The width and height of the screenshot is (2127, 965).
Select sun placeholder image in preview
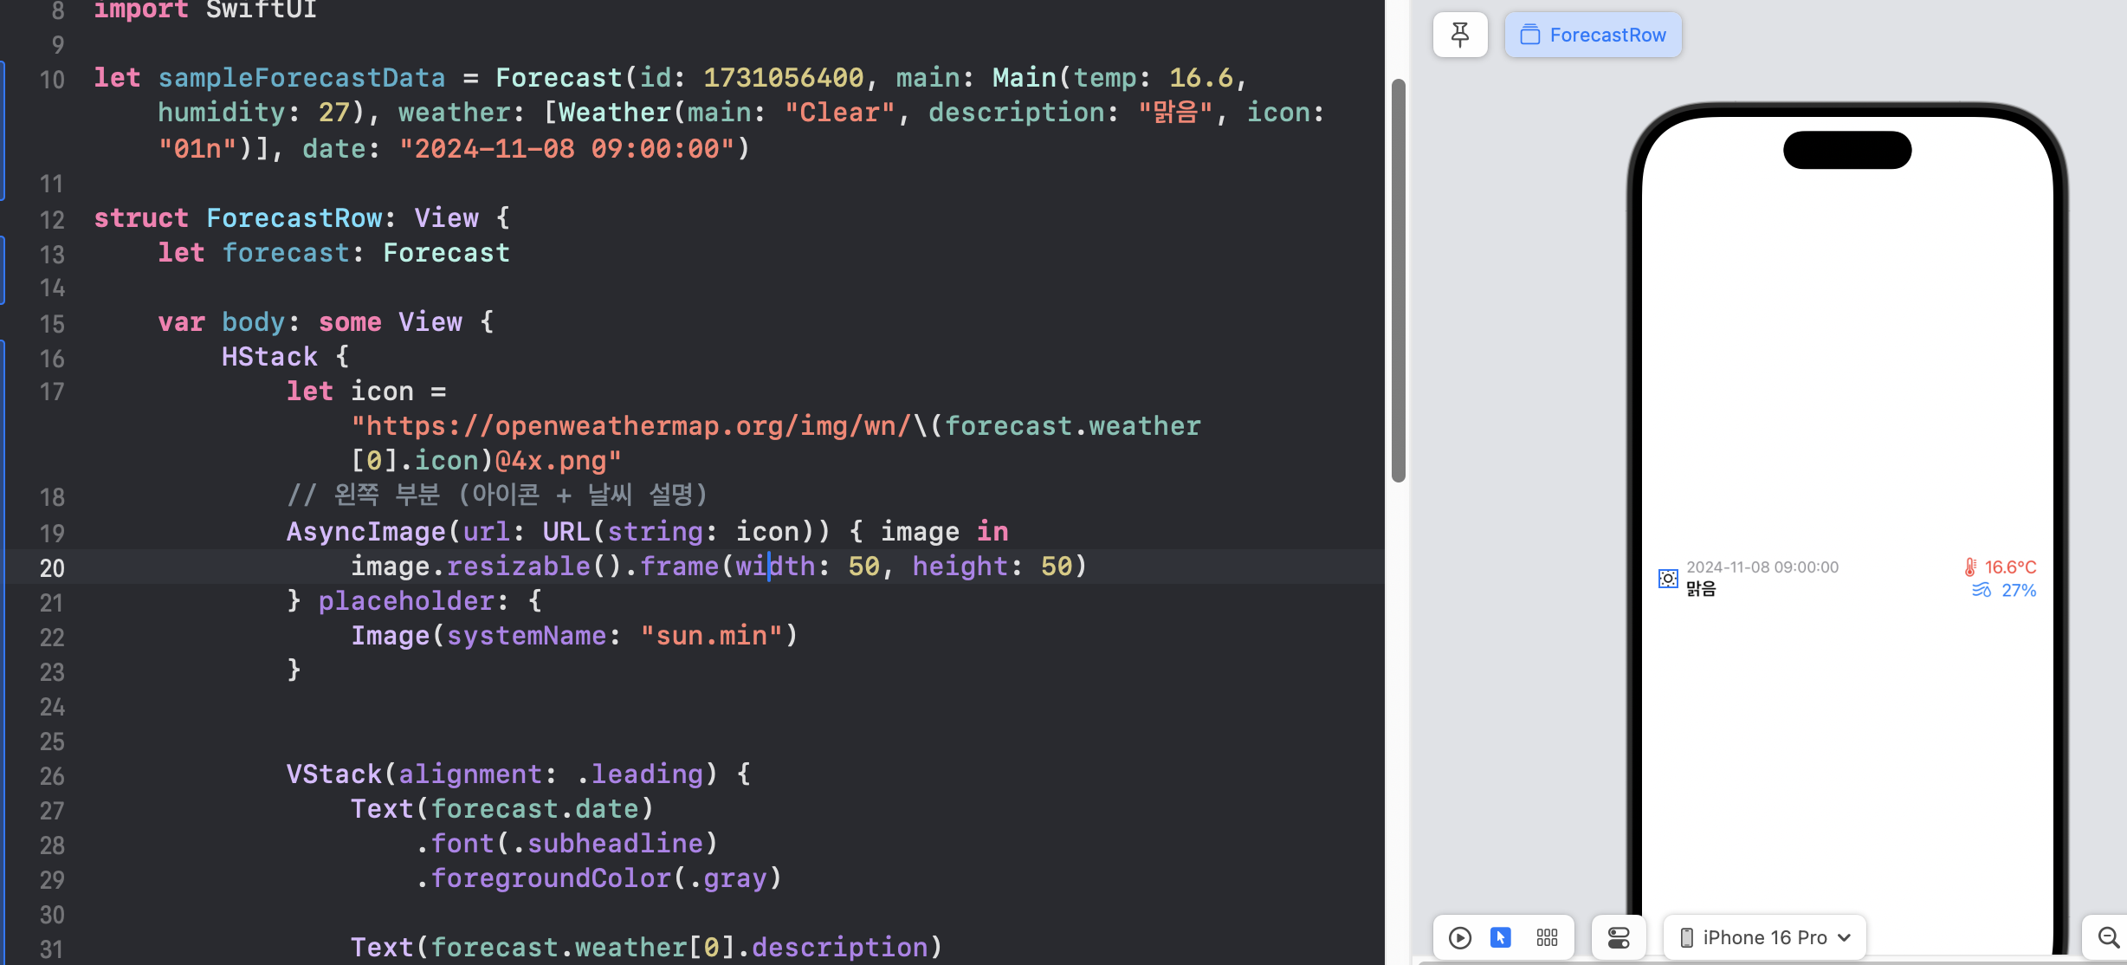(1668, 579)
